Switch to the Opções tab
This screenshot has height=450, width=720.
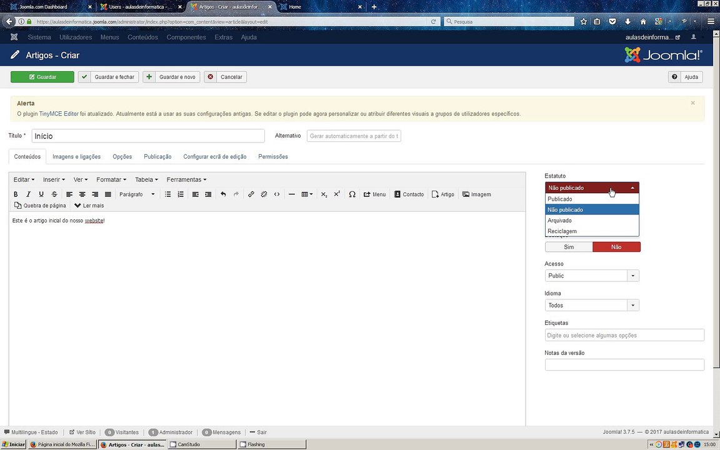click(122, 157)
